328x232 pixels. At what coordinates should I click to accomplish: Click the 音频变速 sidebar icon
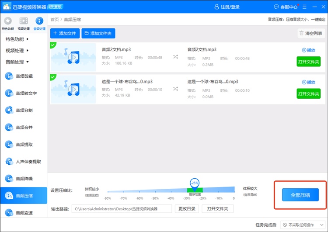pyautogui.click(x=9, y=213)
